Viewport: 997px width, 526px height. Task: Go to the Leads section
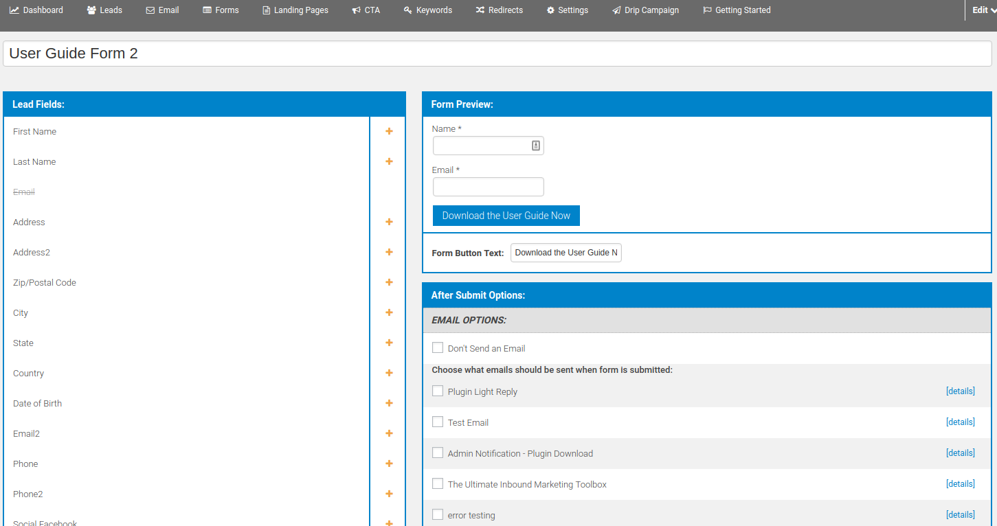click(x=104, y=10)
